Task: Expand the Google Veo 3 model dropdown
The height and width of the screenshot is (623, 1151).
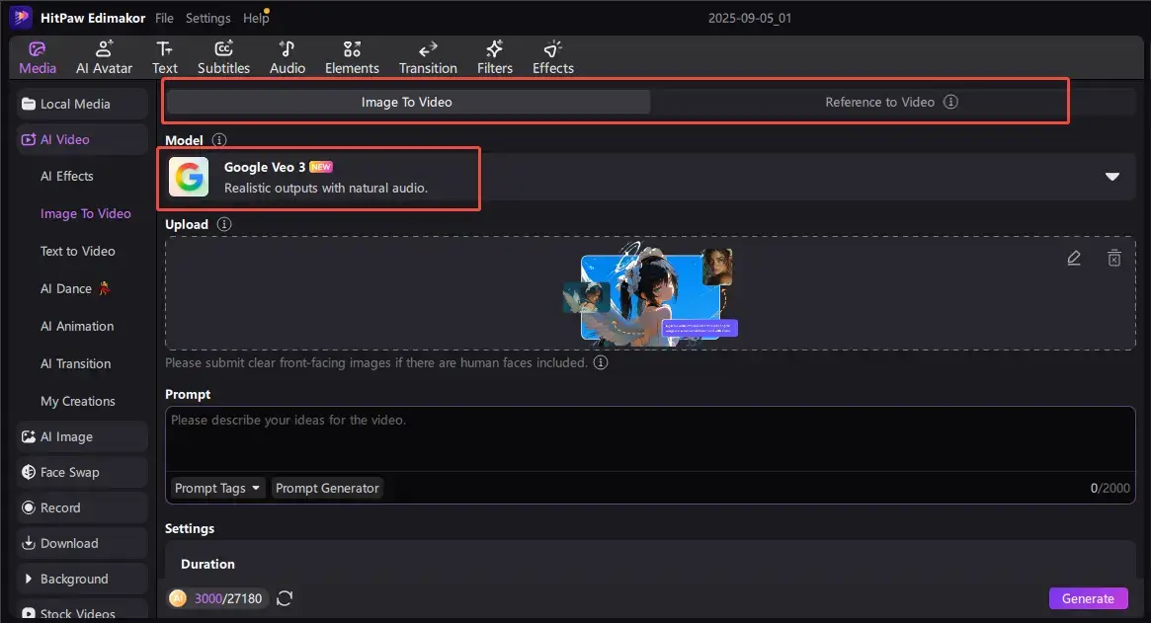Action: [x=1111, y=177]
